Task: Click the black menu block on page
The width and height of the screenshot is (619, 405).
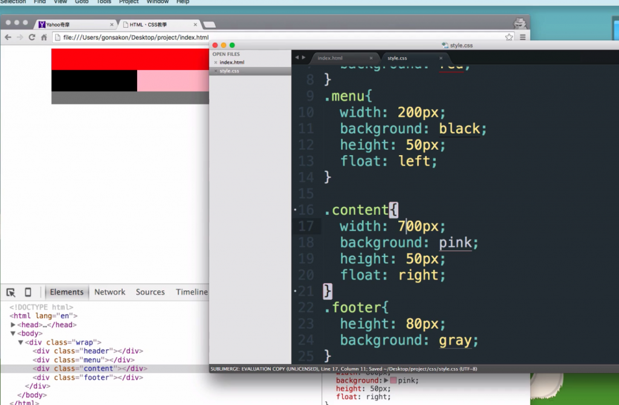Action: pyautogui.click(x=94, y=81)
